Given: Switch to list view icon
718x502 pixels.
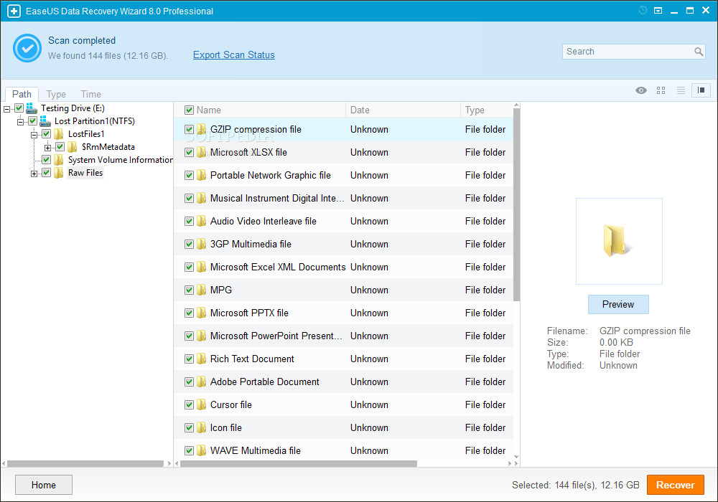Looking at the screenshot, I should click(x=681, y=90).
